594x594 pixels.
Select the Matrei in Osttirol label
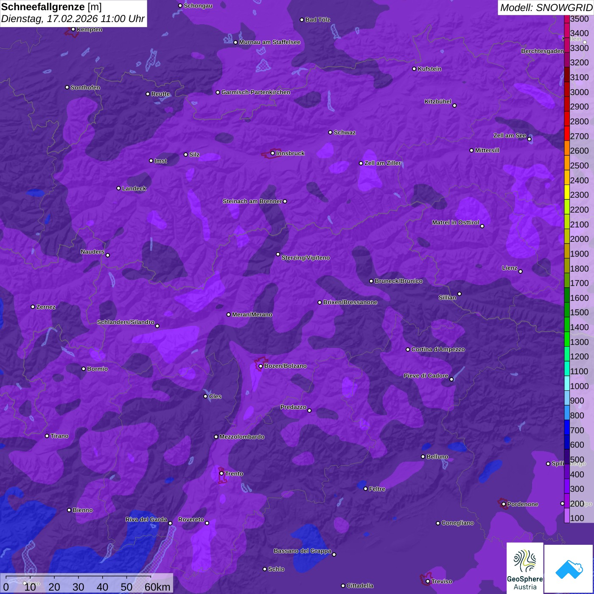tap(456, 222)
